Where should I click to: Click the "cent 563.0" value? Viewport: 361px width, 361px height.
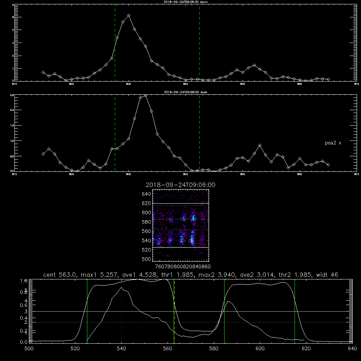tap(60, 275)
